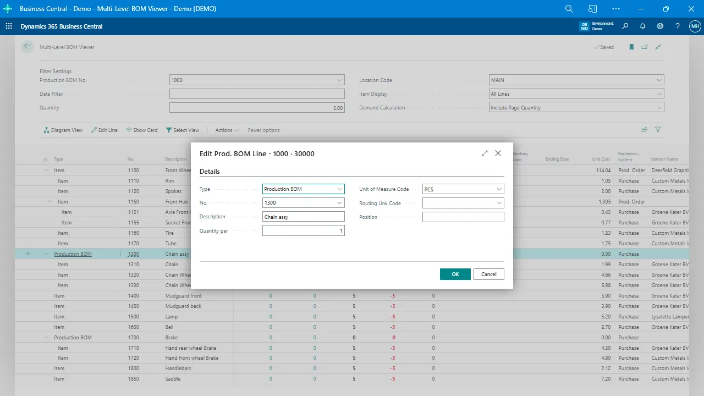Open the Actions menu
The height and width of the screenshot is (396, 704).
point(227,130)
